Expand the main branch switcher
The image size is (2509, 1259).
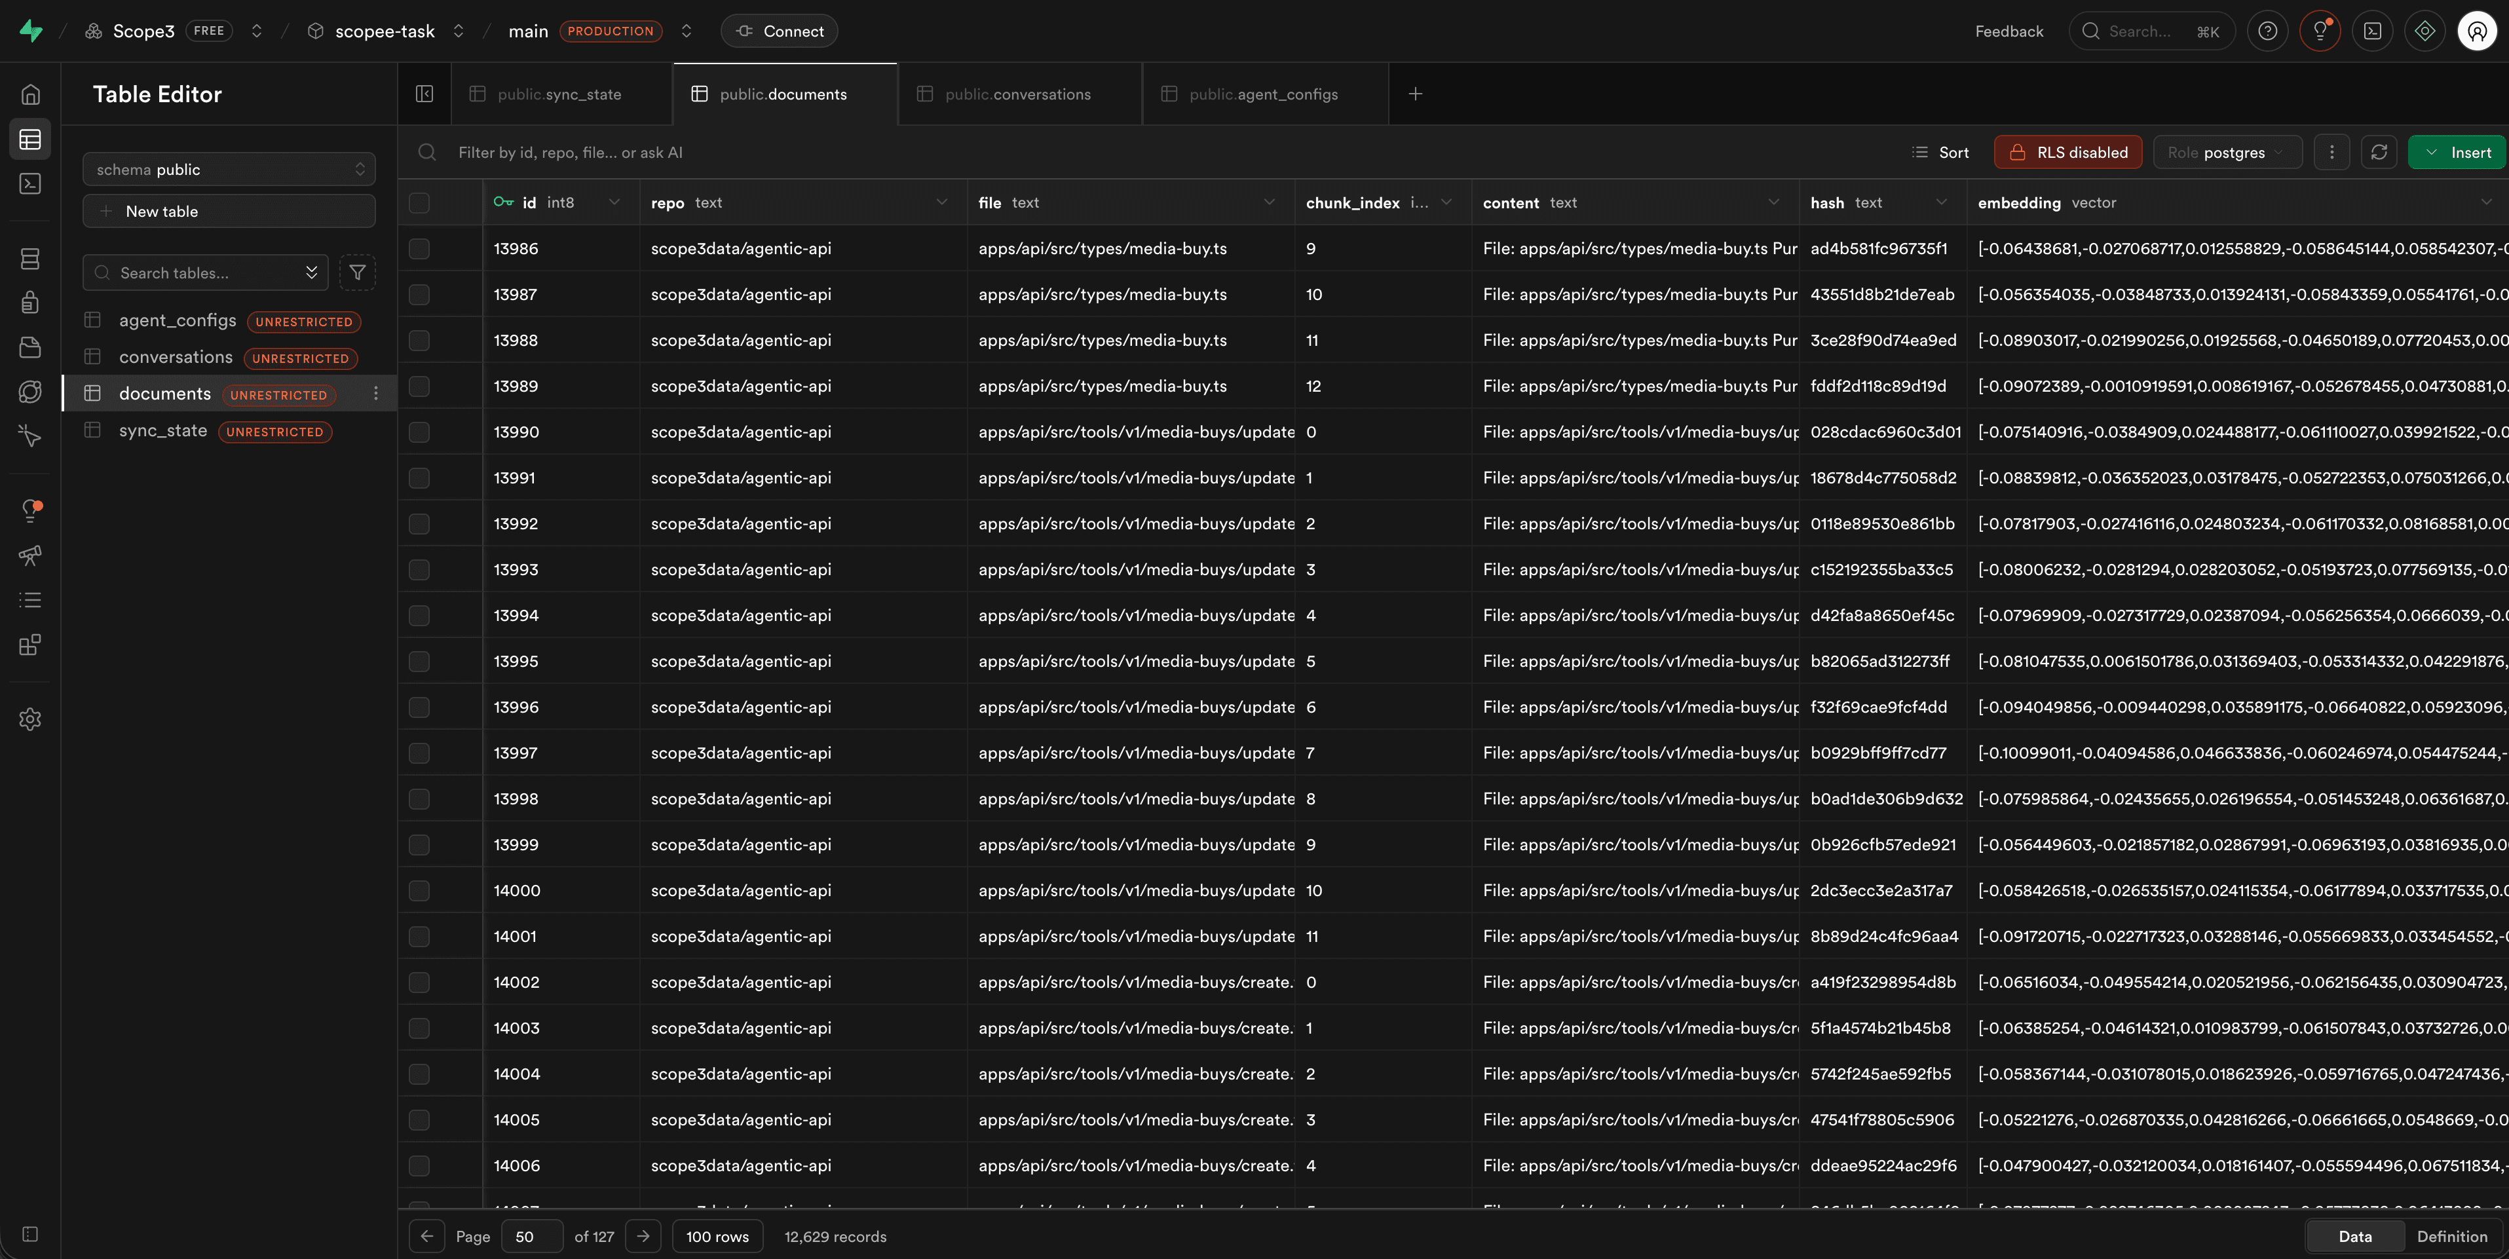687,31
